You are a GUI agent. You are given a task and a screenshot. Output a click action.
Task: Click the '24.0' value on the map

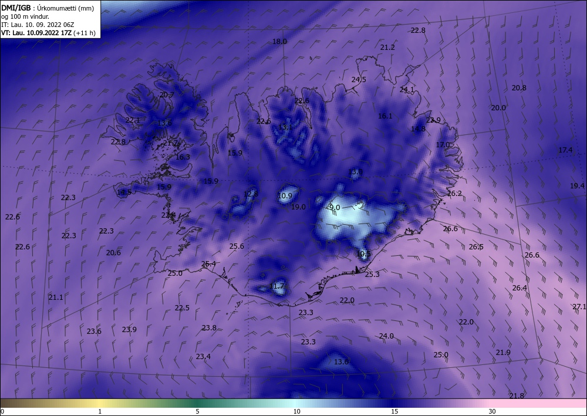click(x=386, y=336)
